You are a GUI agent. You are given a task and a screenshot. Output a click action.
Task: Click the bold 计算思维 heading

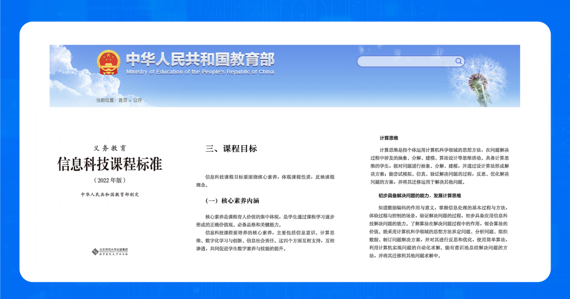coord(389,138)
